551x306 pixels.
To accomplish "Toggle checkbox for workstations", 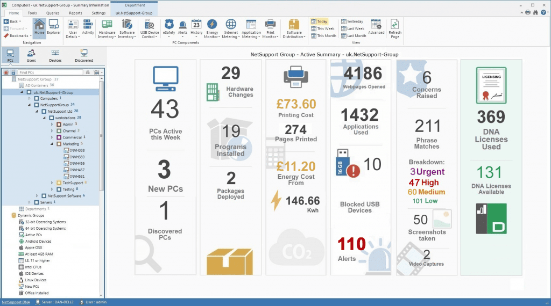I will pyautogui.click(x=51, y=118).
